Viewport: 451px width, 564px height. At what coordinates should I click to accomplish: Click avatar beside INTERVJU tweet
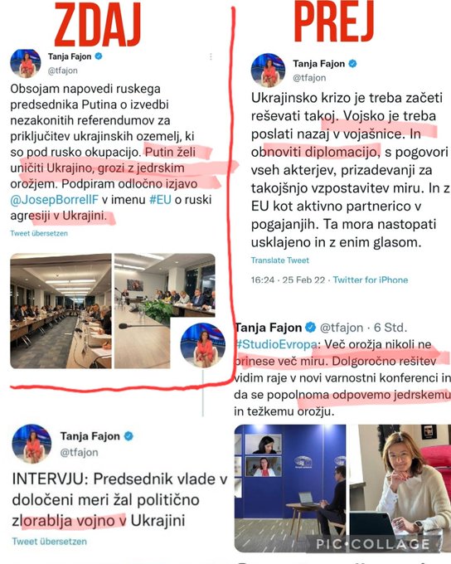click(32, 444)
